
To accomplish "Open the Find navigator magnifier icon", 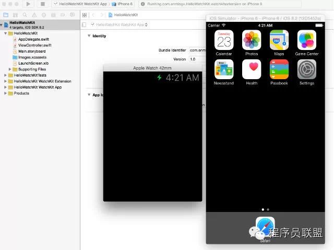I will tap(25, 15).
